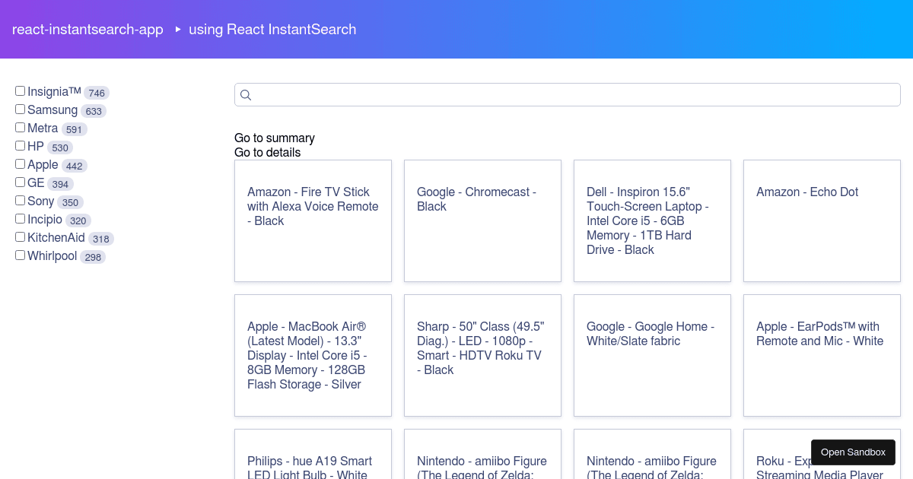
Task: Click the arrow icon in the header
Action: 178,30
